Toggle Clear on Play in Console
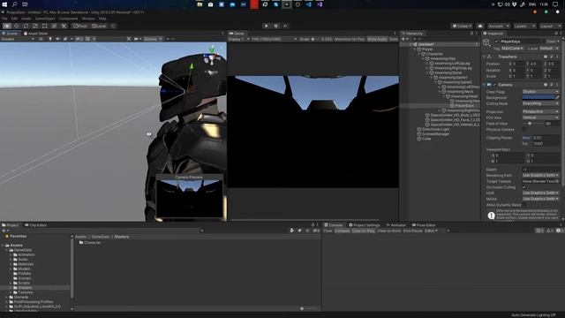 [363, 231]
